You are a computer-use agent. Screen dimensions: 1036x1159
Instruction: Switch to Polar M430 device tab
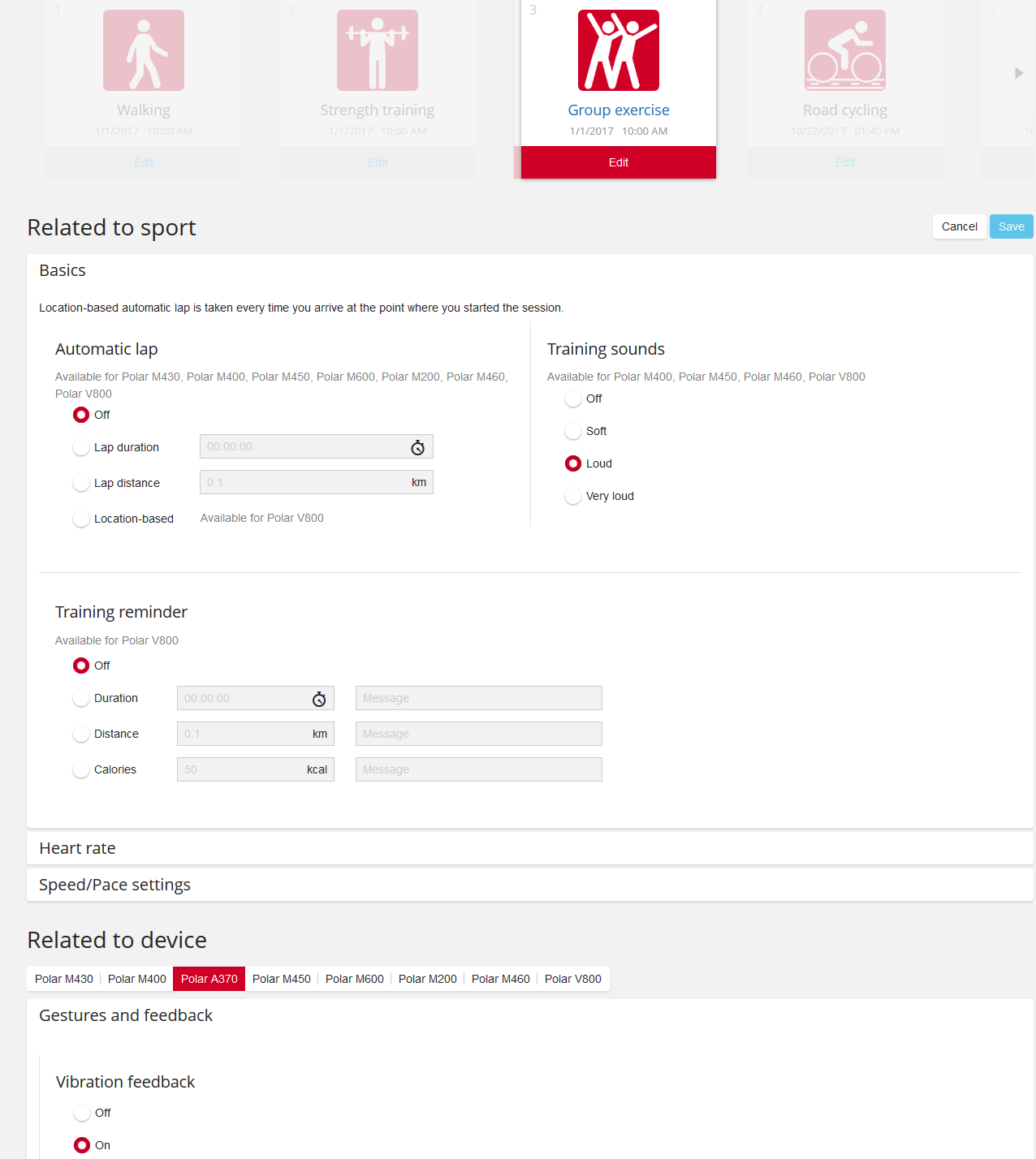(x=64, y=979)
